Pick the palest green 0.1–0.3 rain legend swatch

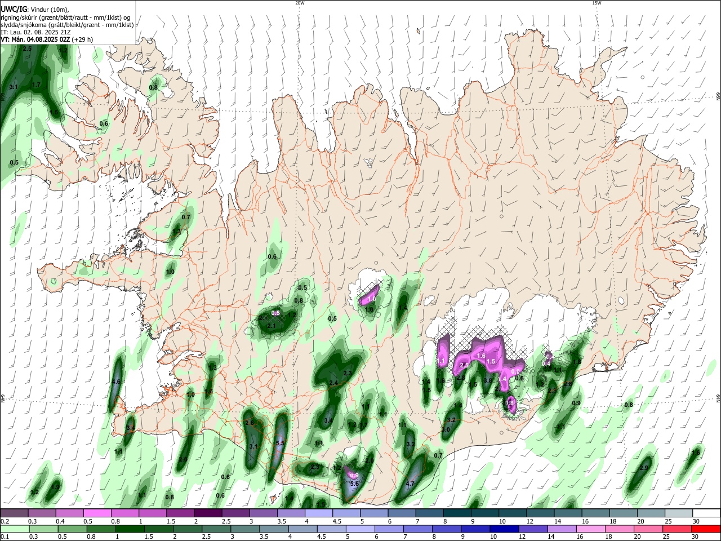click(14, 529)
